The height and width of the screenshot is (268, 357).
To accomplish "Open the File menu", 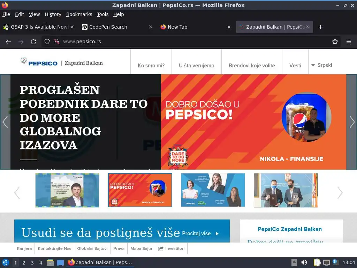I will click(6, 14).
